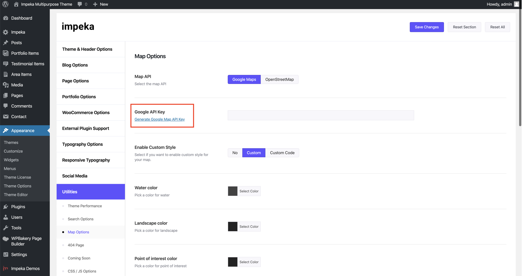This screenshot has height=276, width=522.
Task: Go to 404 Page settings
Action: click(76, 245)
